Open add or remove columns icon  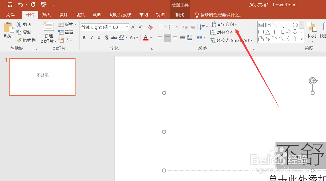[201, 38]
